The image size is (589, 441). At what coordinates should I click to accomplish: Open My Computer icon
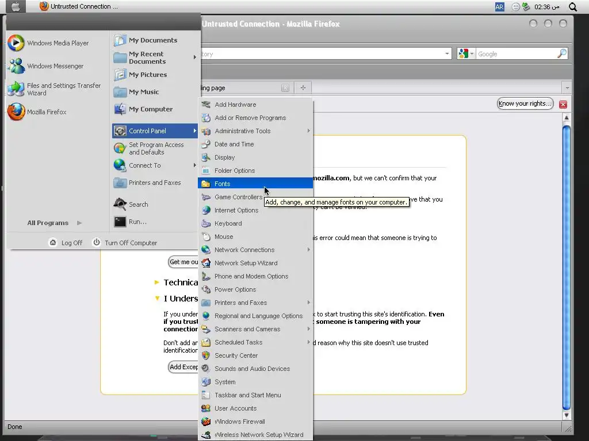(x=120, y=109)
